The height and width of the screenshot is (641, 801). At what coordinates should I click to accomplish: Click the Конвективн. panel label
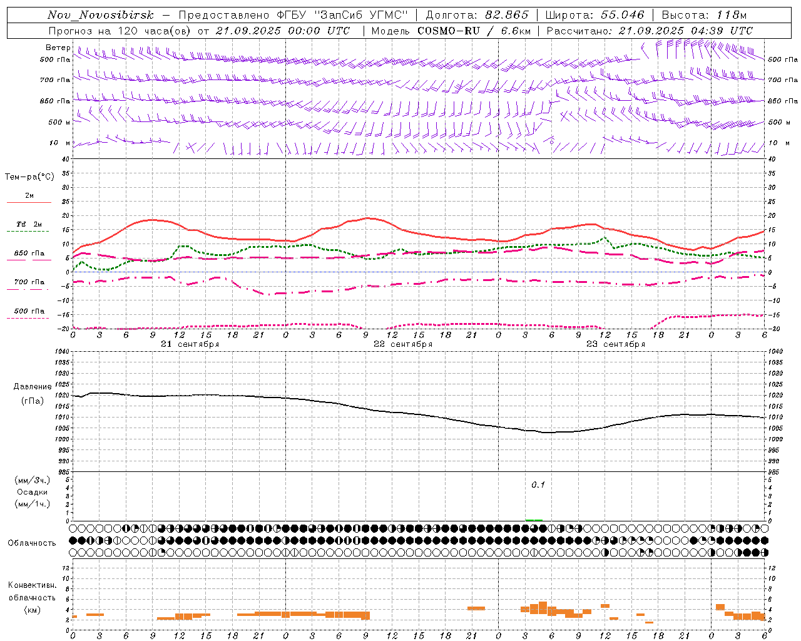click(x=33, y=585)
